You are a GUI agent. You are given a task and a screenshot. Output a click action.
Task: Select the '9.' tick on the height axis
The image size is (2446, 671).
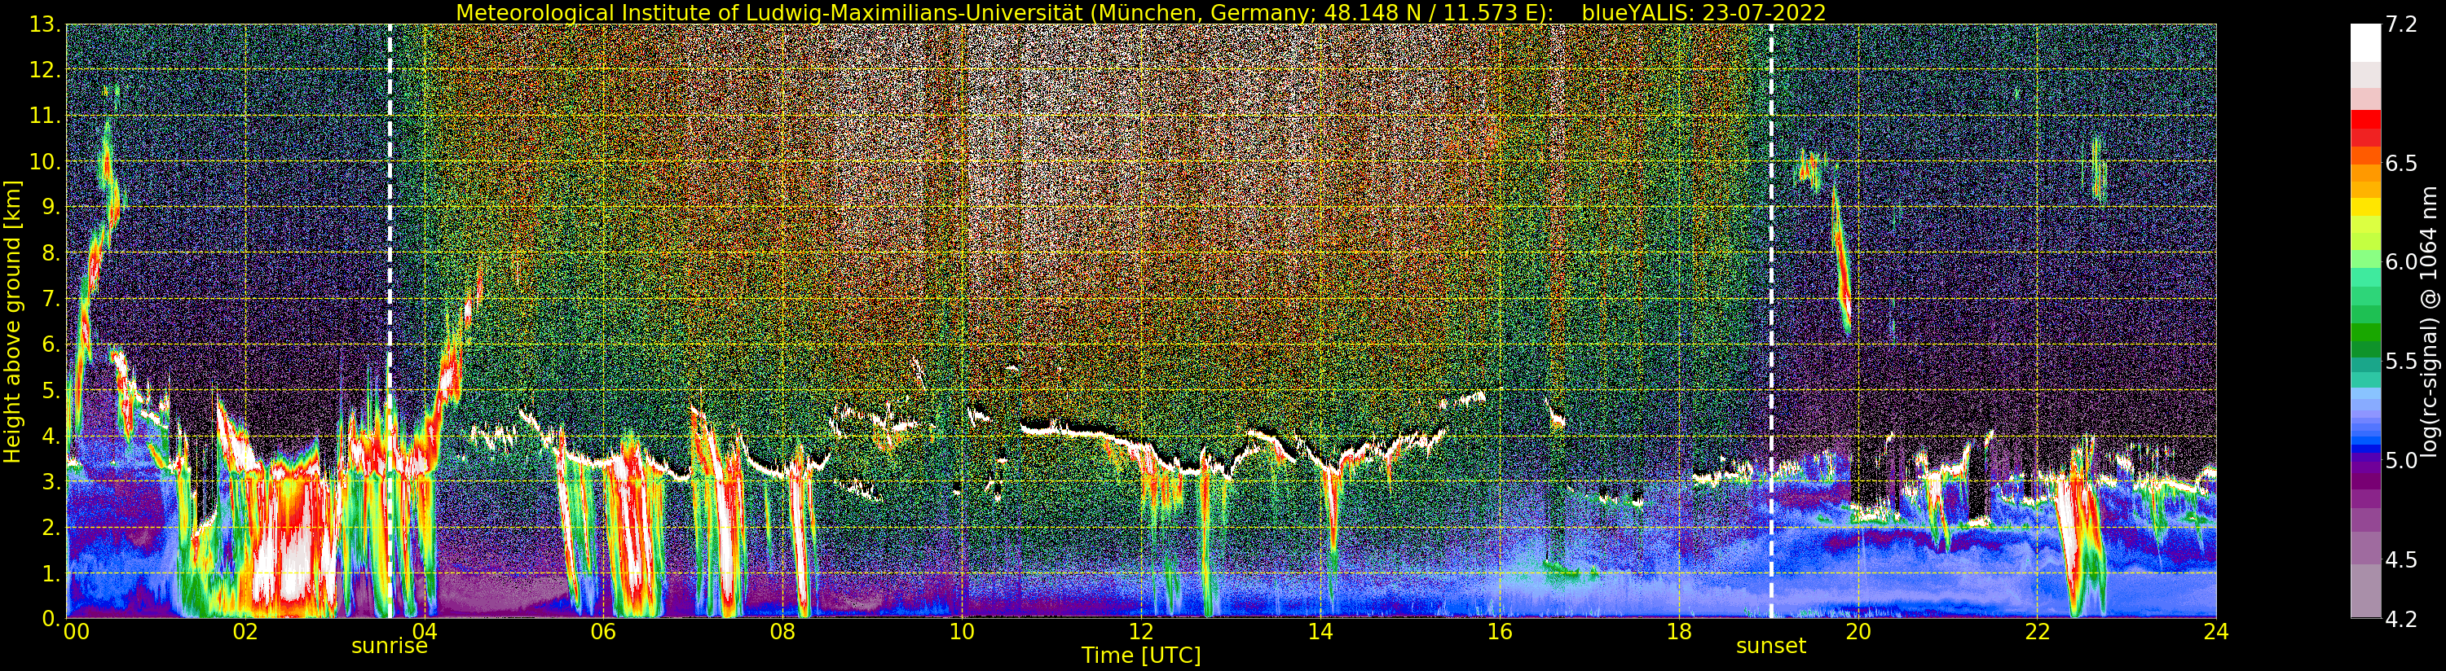tap(51, 207)
